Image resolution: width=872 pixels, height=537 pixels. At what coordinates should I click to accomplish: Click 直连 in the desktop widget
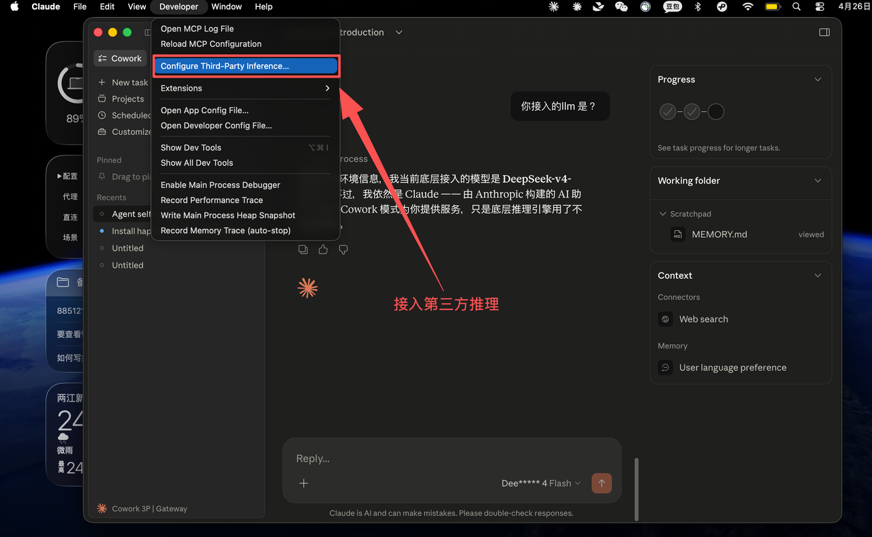pyautogui.click(x=70, y=217)
